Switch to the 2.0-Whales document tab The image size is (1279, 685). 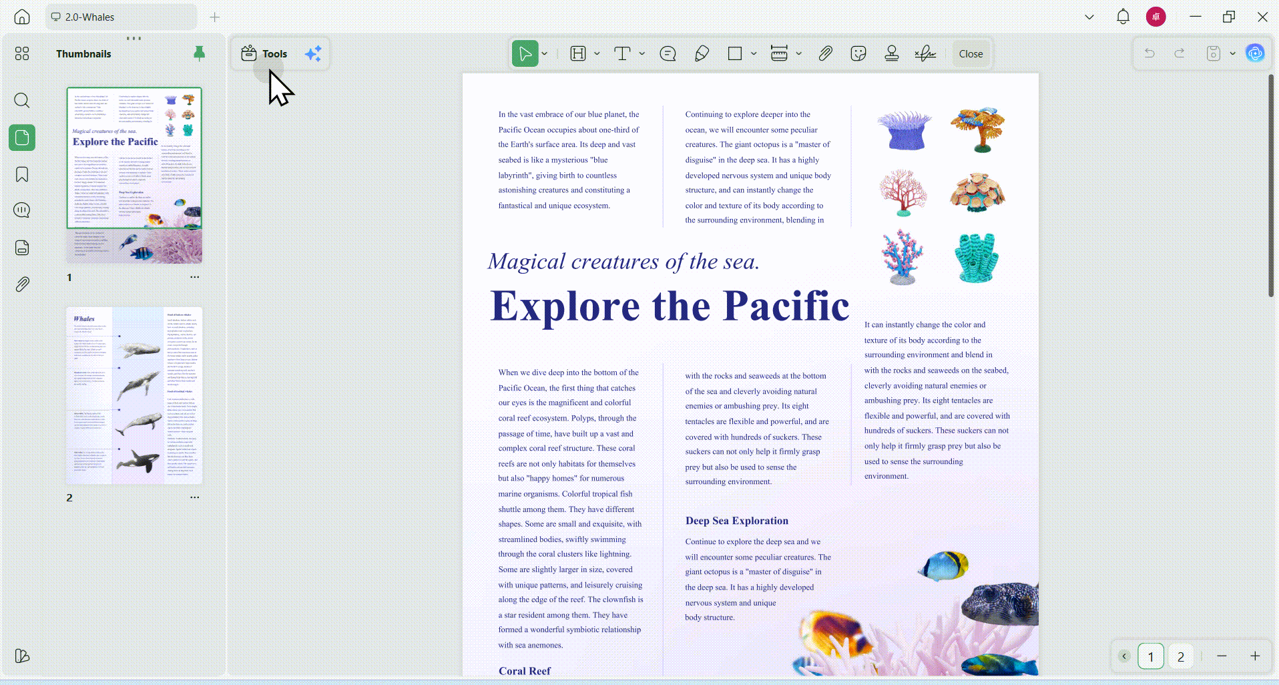(x=121, y=17)
